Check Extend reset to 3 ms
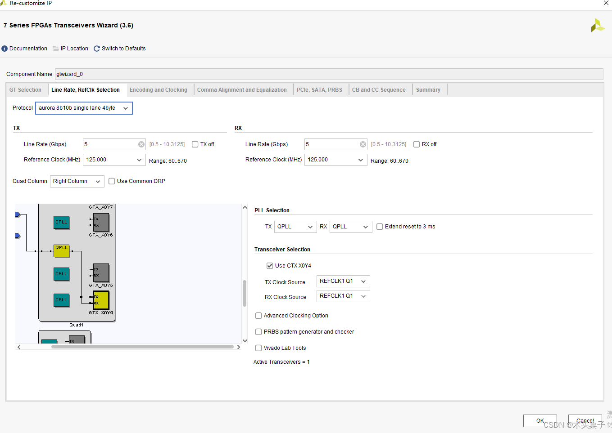The width and height of the screenshot is (612, 433). pyautogui.click(x=380, y=227)
